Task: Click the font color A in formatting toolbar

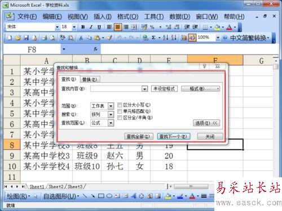Action: click(x=229, y=28)
